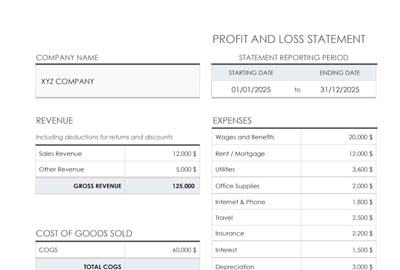Select the Travel label cell

(256, 218)
